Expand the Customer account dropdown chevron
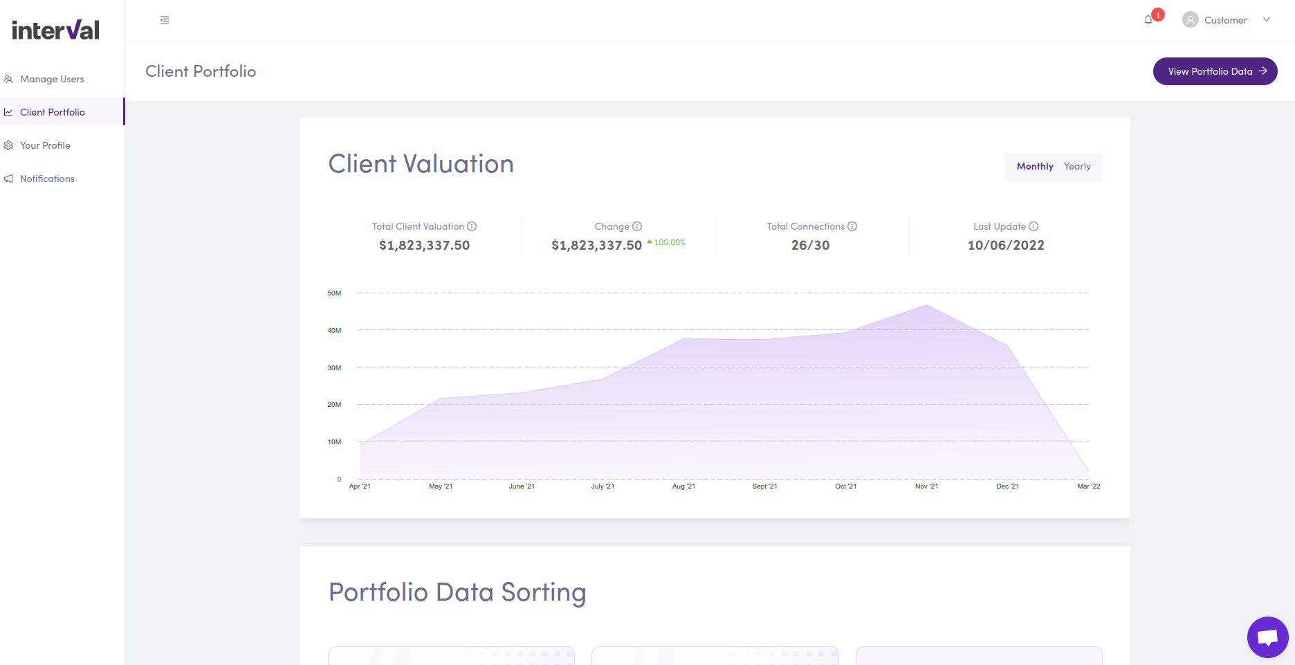1295x665 pixels. [1267, 19]
